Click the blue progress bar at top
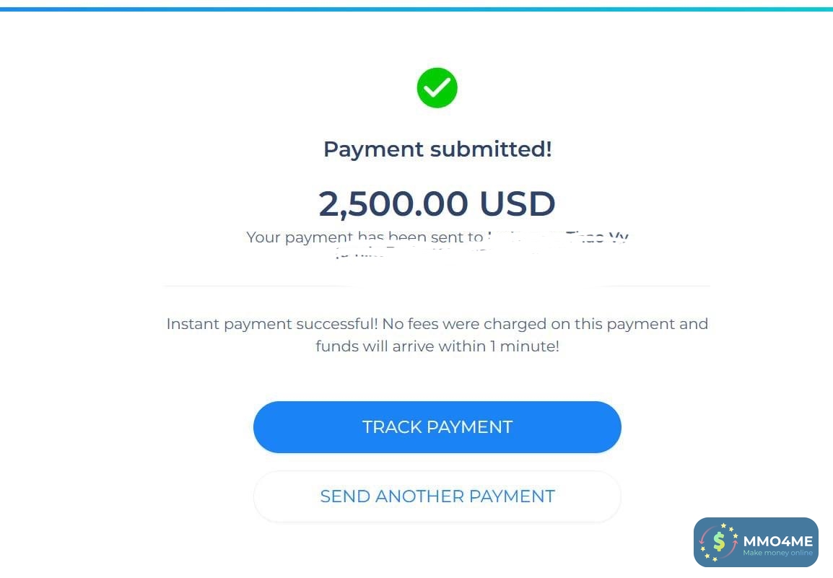Image resolution: width=833 pixels, height=578 pixels. 416,9
